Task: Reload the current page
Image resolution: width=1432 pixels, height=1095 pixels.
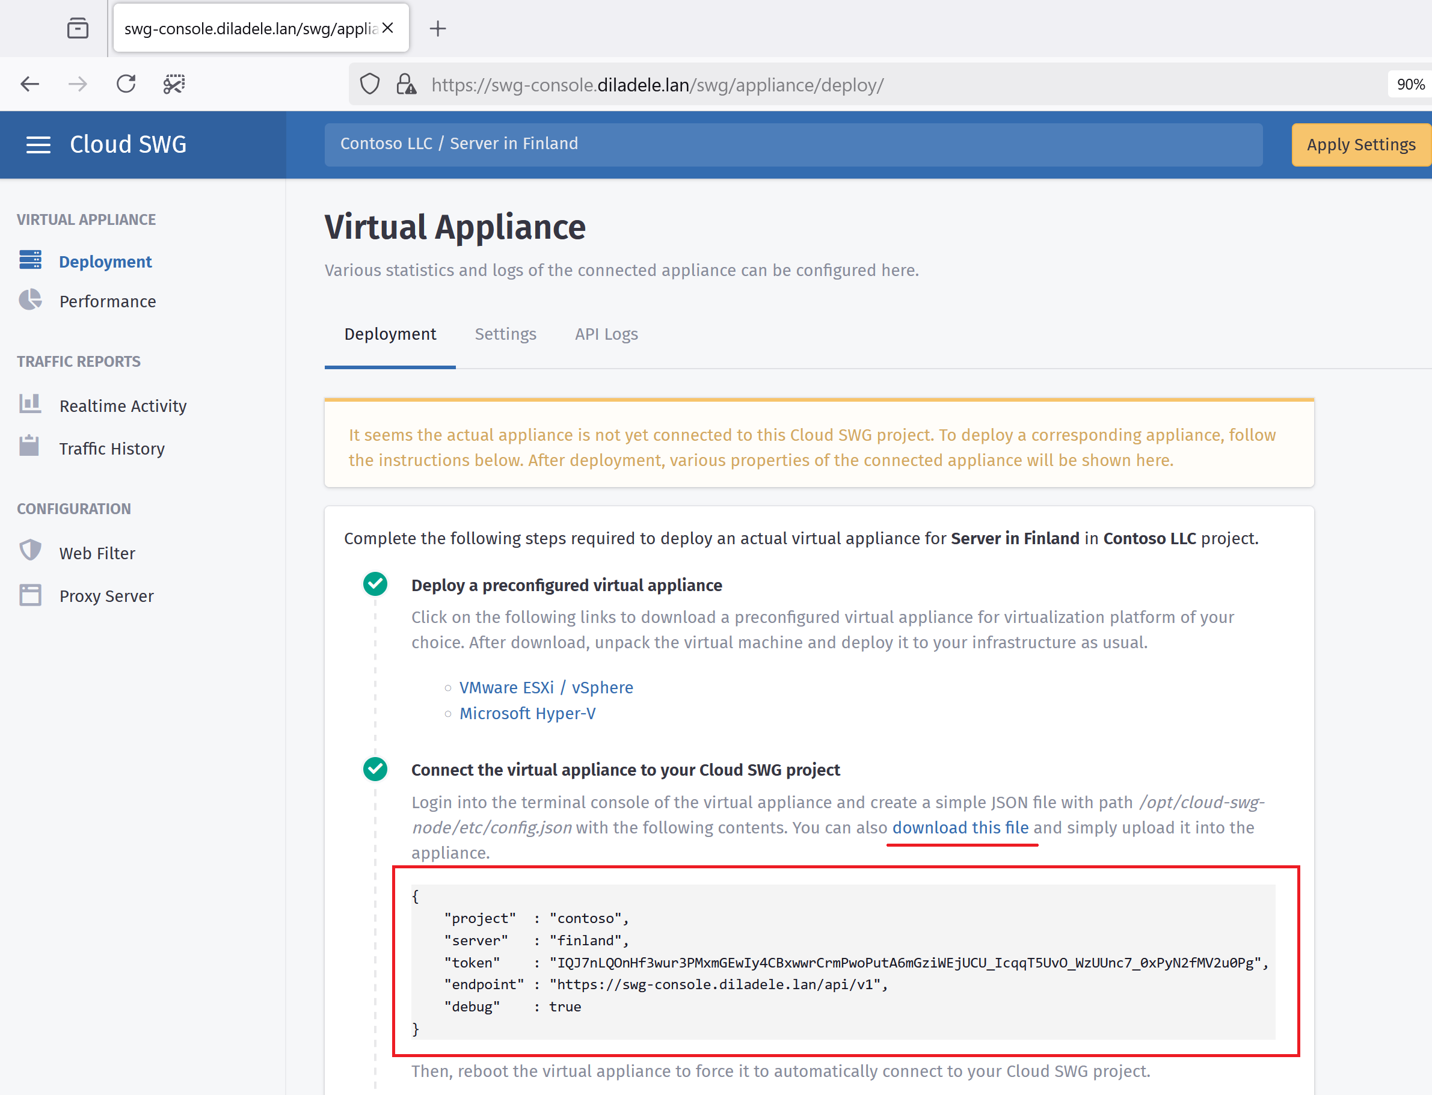Action: 126,84
